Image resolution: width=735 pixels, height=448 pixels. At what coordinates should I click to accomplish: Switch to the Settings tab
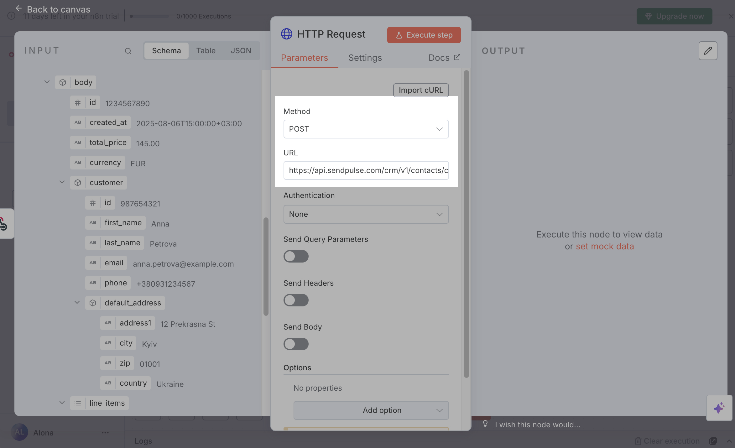pos(365,58)
